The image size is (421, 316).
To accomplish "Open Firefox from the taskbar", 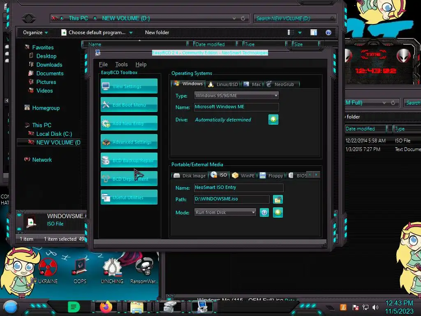I will (106, 307).
